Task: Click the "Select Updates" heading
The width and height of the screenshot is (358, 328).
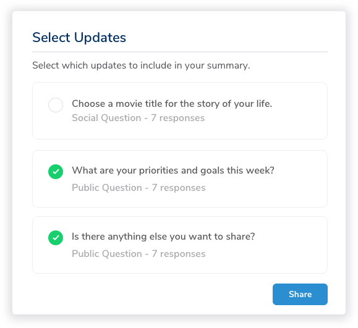Action: pos(79,38)
